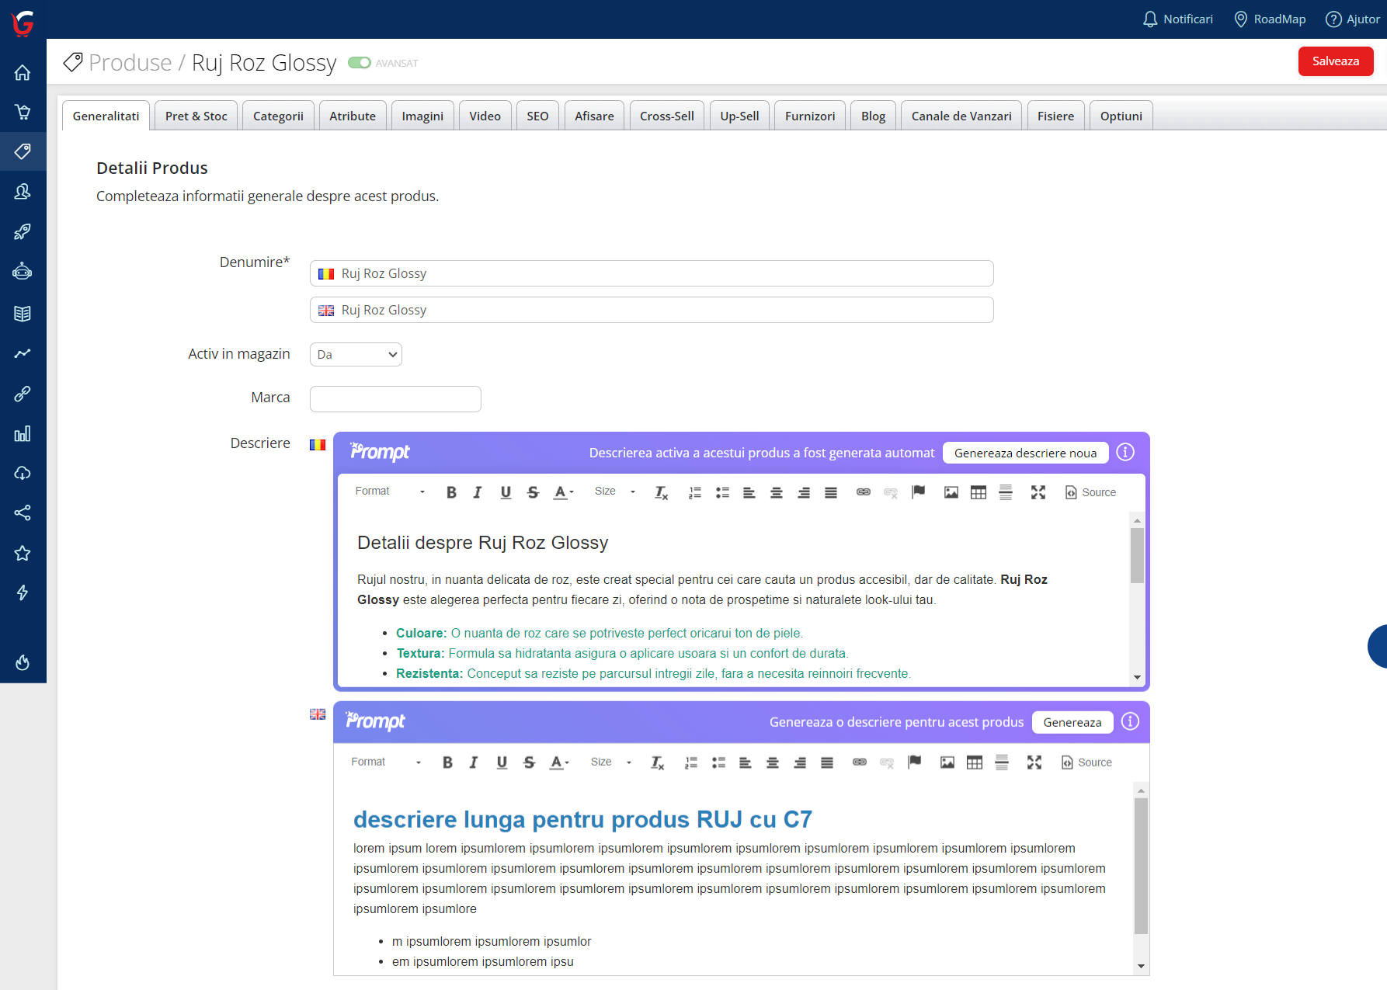Toggle italic in the English description editor
This screenshot has height=990, width=1387.
click(474, 762)
